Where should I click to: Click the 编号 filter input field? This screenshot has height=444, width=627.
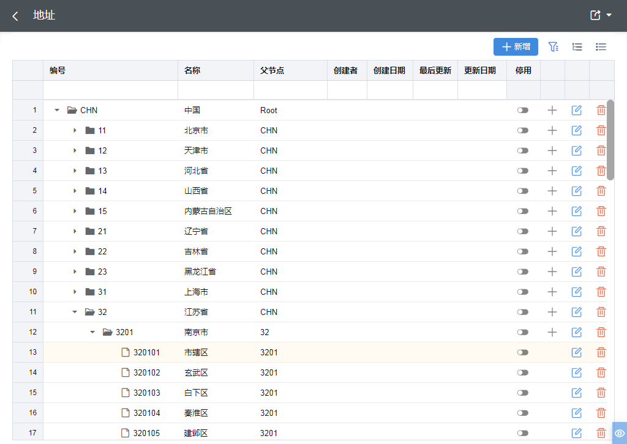click(110, 91)
